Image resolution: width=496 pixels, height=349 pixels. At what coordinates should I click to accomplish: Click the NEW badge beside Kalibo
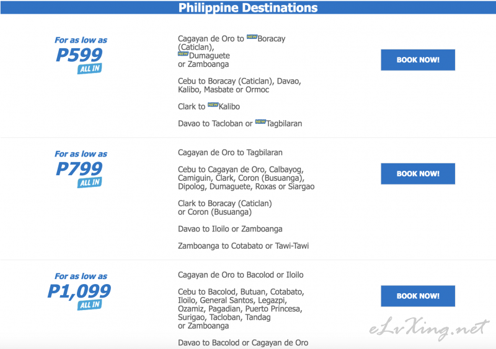tap(213, 105)
